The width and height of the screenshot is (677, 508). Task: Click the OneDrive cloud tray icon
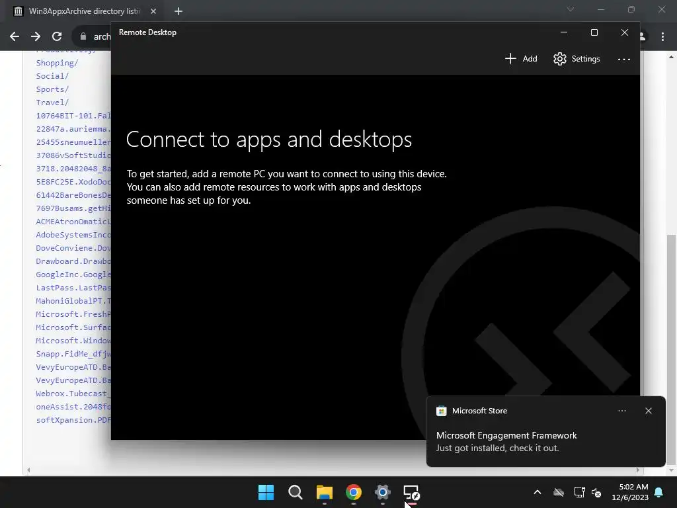(x=559, y=492)
